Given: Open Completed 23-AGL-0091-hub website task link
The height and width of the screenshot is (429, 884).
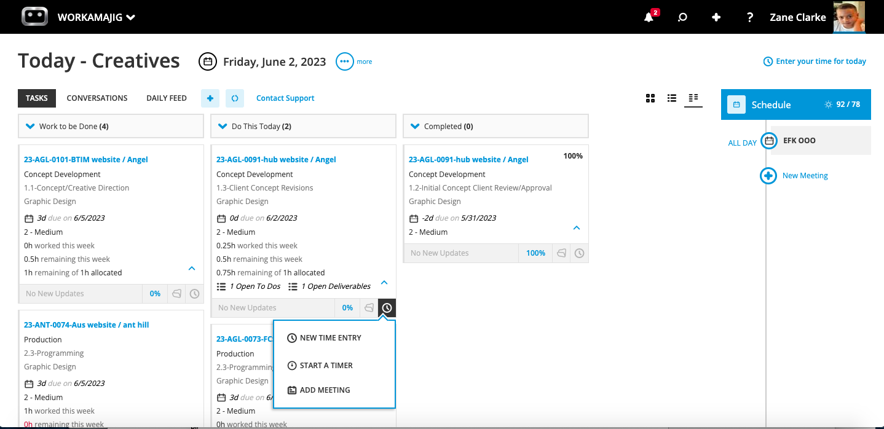Looking at the screenshot, I should (x=468, y=160).
